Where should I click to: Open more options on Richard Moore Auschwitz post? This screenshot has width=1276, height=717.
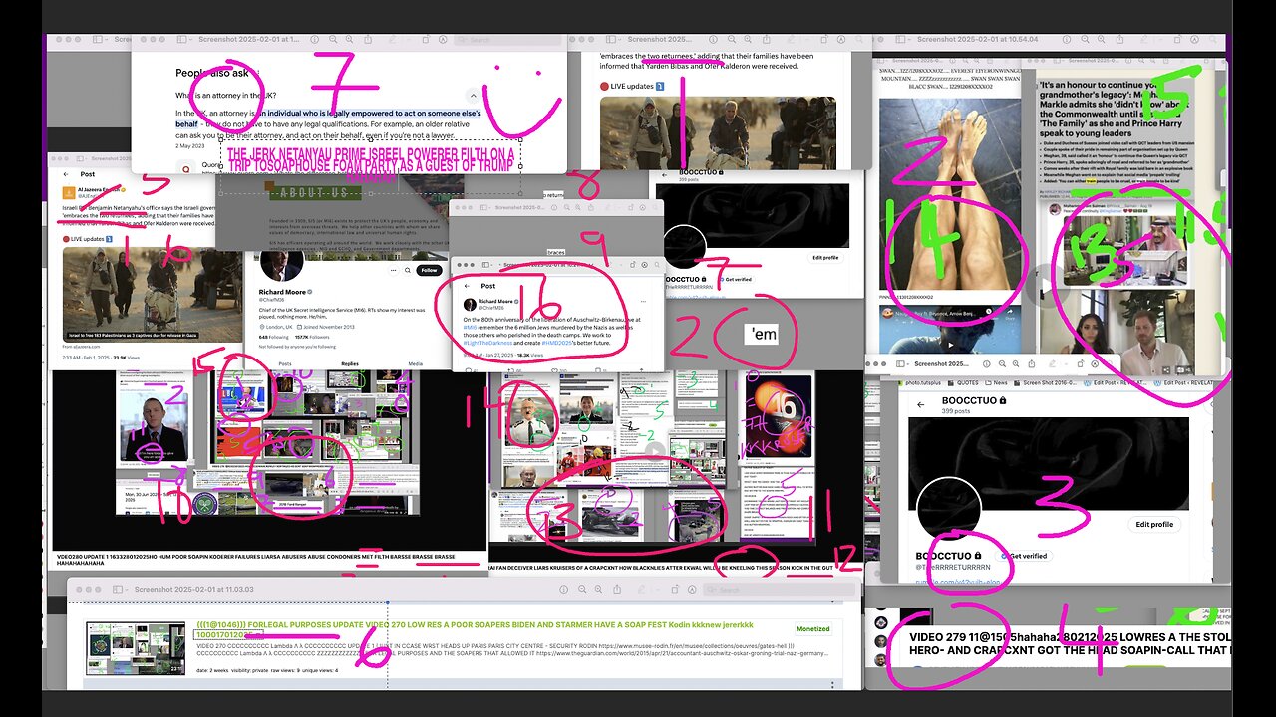click(643, 301)
